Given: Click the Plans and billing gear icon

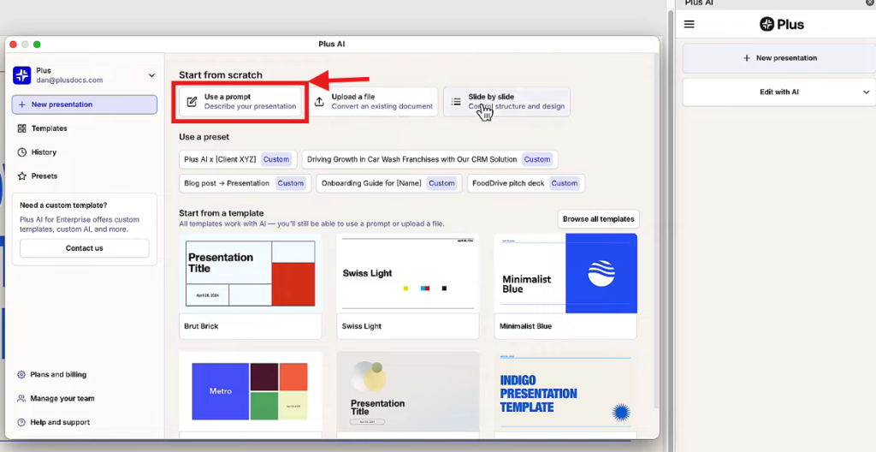Looking at the screenshot, I should [21, 375].
